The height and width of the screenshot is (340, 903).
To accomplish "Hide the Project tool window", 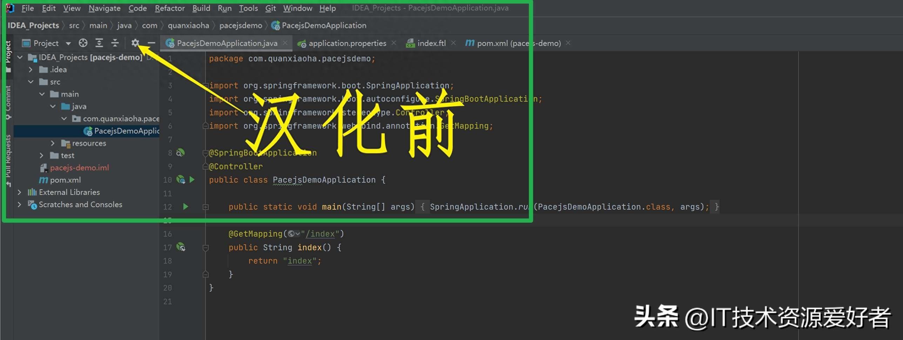I will coord(151,43).
